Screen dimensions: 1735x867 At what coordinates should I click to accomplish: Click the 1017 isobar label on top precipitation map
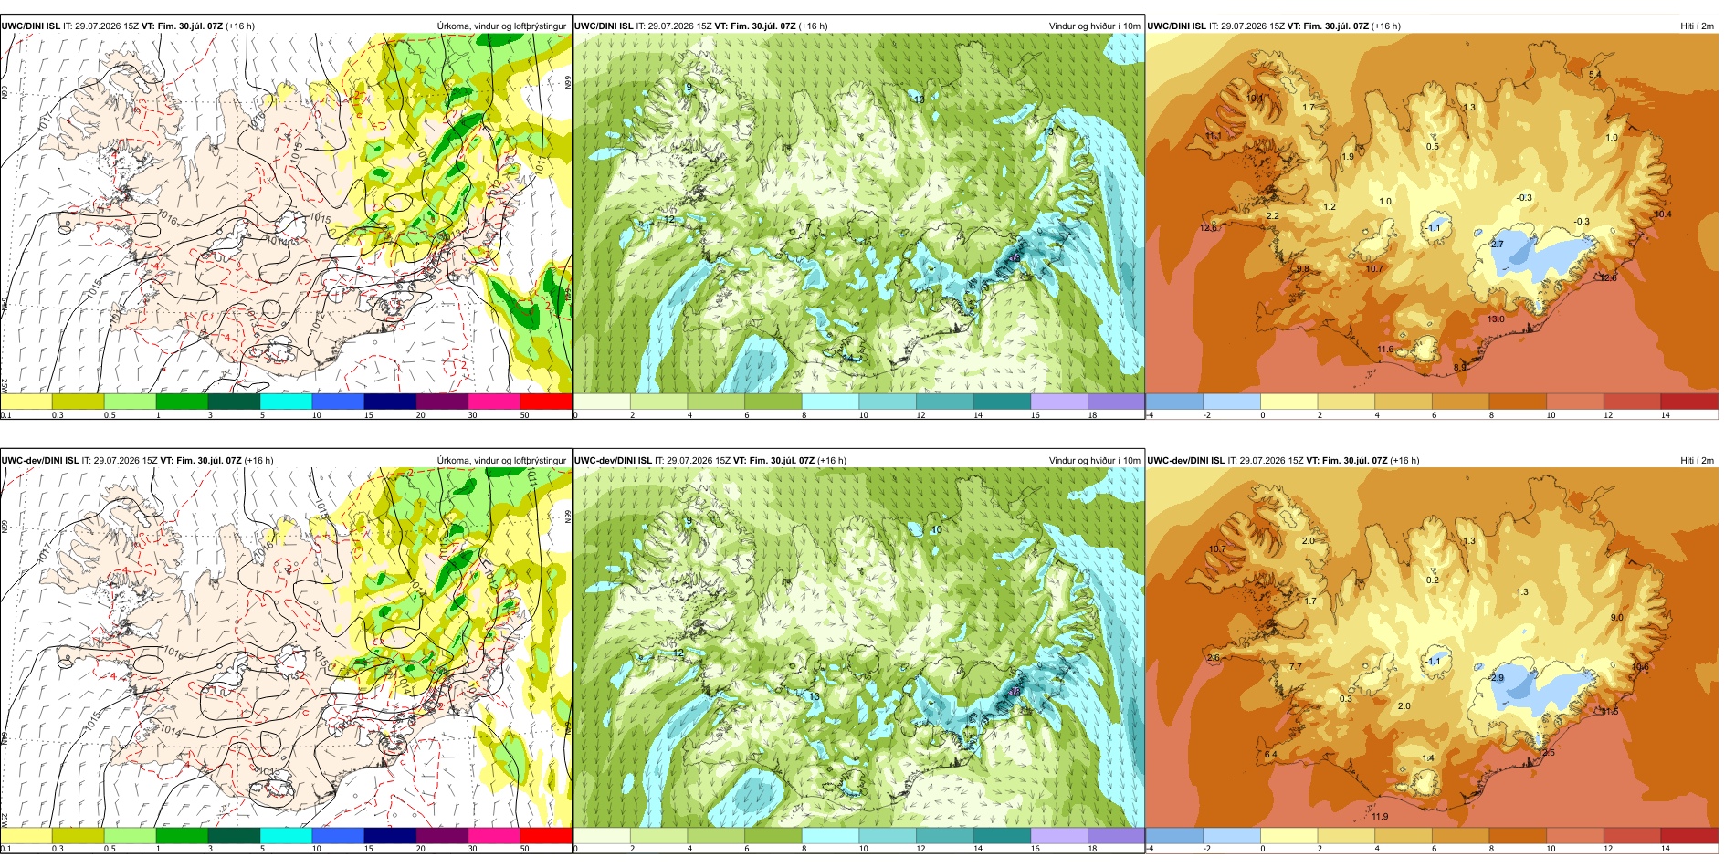point(46,121)
